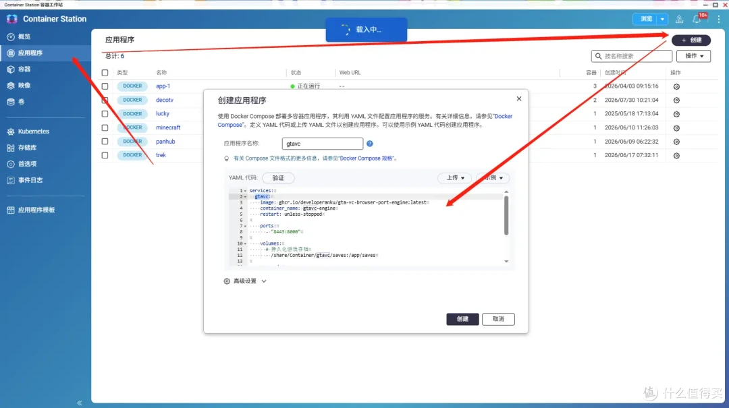This screenshot has height=408, width=729.
Task: Open the 操作 actions dropdown
Action: click(x=693, y=56)
